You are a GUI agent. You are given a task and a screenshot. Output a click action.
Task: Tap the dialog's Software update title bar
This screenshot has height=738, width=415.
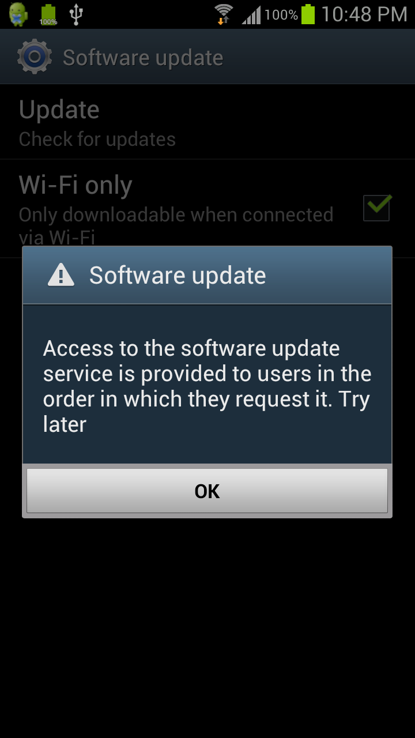point(207,276)
